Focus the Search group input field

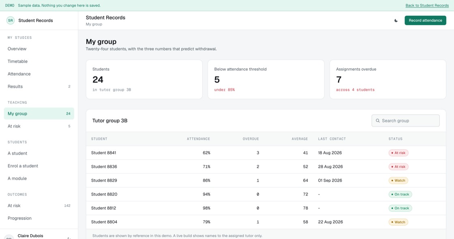[405, 121]
